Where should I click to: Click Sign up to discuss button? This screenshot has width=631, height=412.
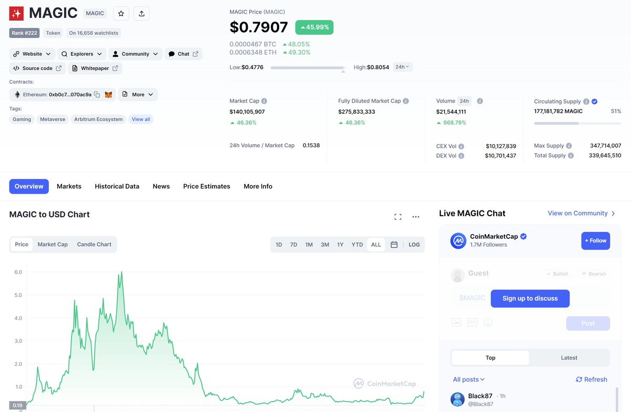coord(530,298)
